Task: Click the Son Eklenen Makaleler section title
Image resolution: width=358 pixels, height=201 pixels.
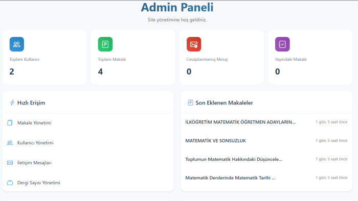Action: [x=224, y=103]
